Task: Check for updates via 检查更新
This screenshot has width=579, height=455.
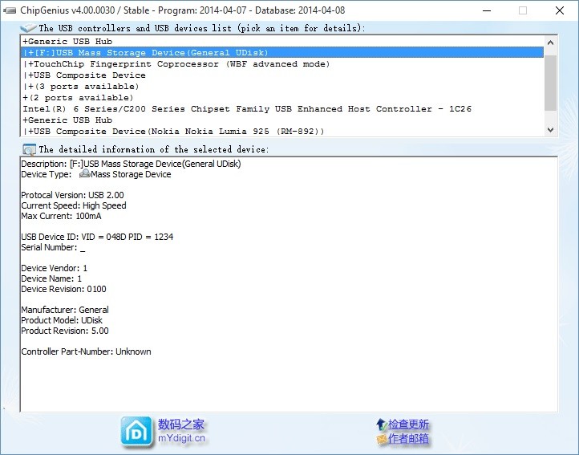Action: (x=408, y=425)
